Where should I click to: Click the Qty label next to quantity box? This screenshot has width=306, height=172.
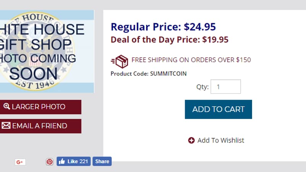[202, 87]
